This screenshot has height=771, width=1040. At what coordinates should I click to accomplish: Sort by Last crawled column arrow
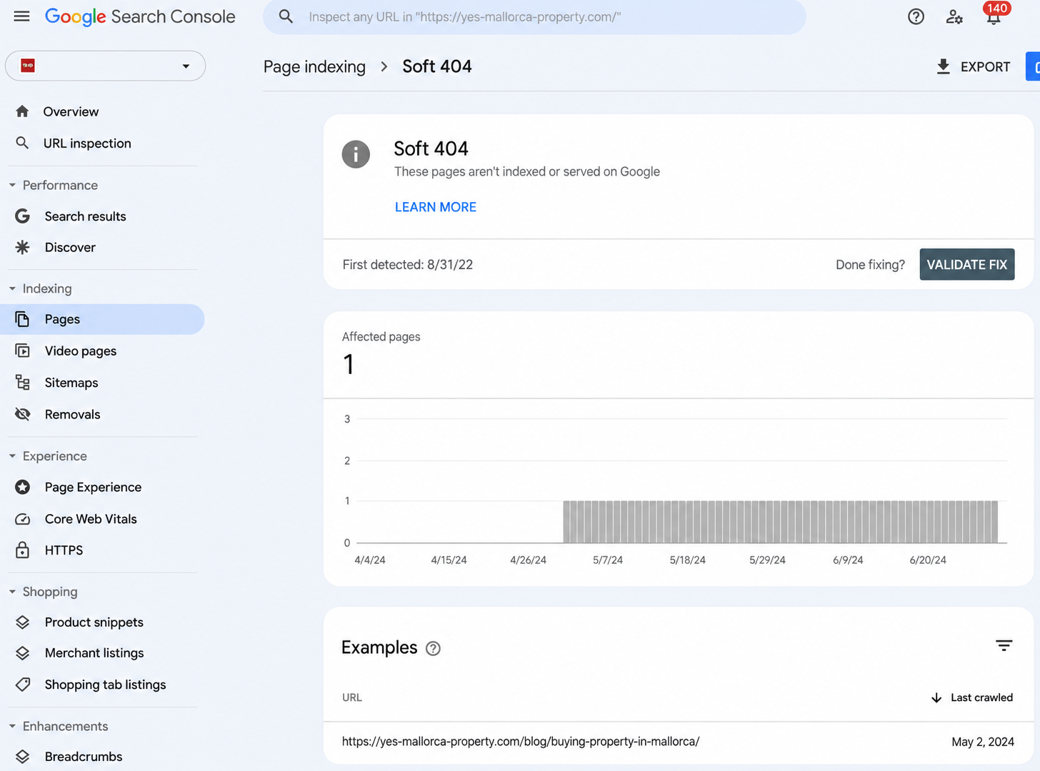[936, 697]
